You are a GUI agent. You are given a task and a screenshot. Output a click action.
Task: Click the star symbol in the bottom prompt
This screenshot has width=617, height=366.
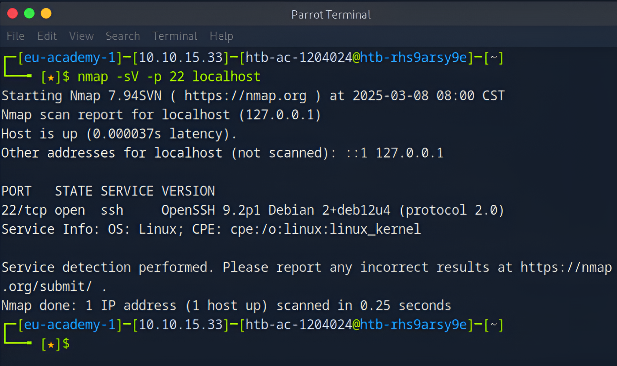(x=51, y=345)
